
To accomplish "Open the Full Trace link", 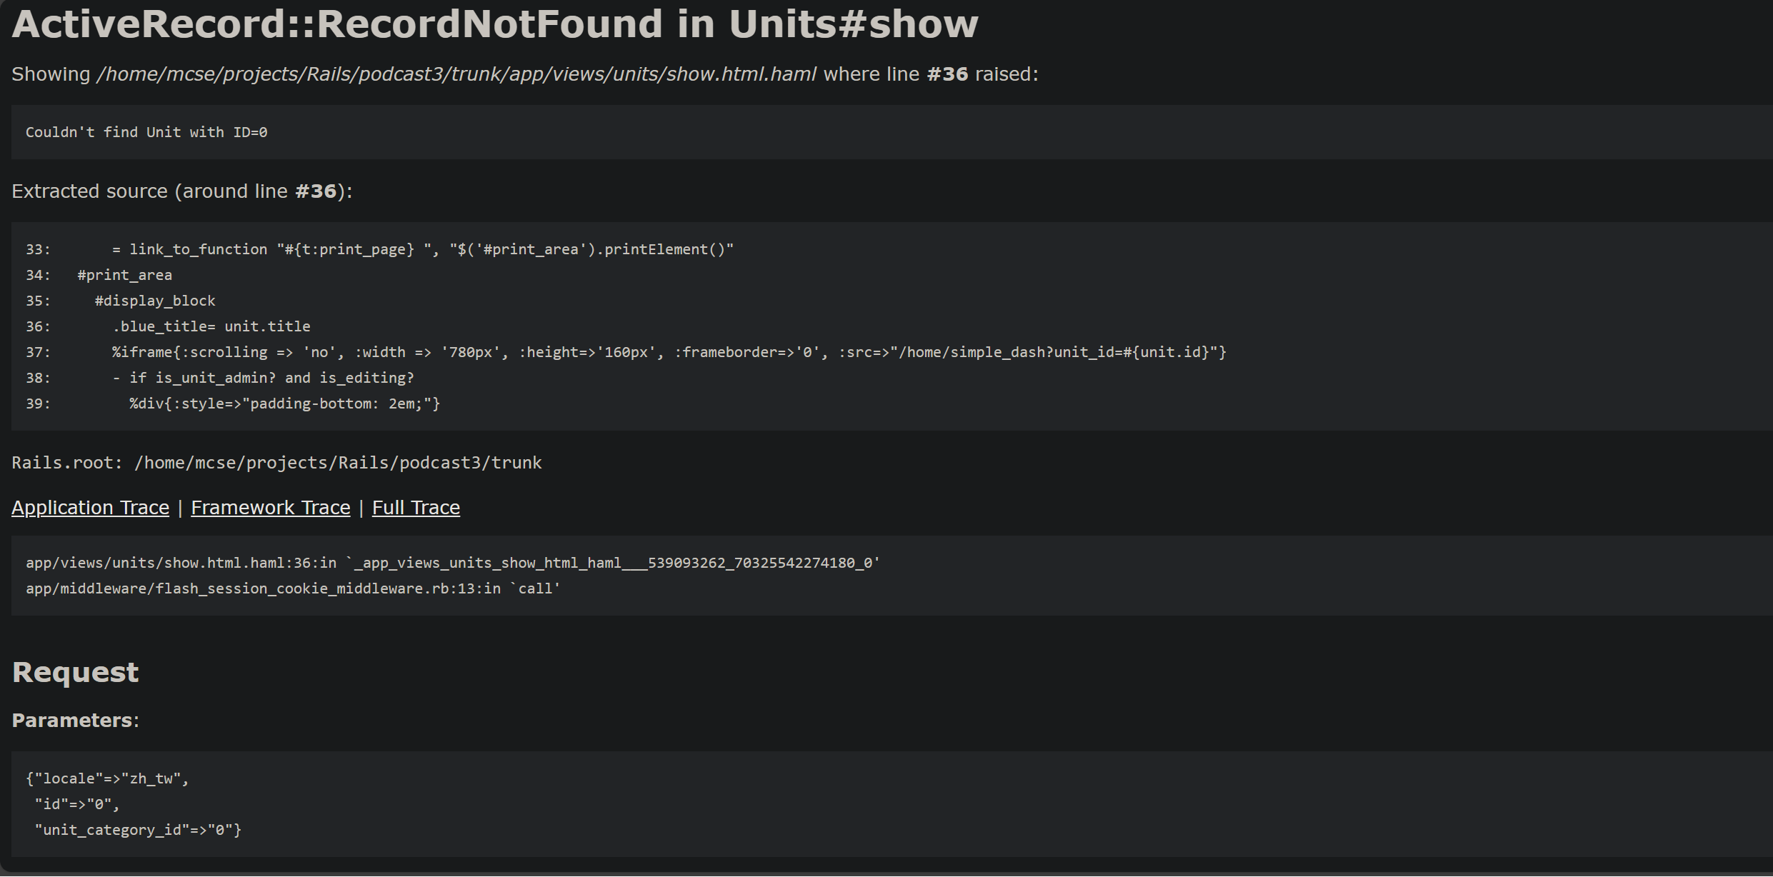I will point(416,508).
